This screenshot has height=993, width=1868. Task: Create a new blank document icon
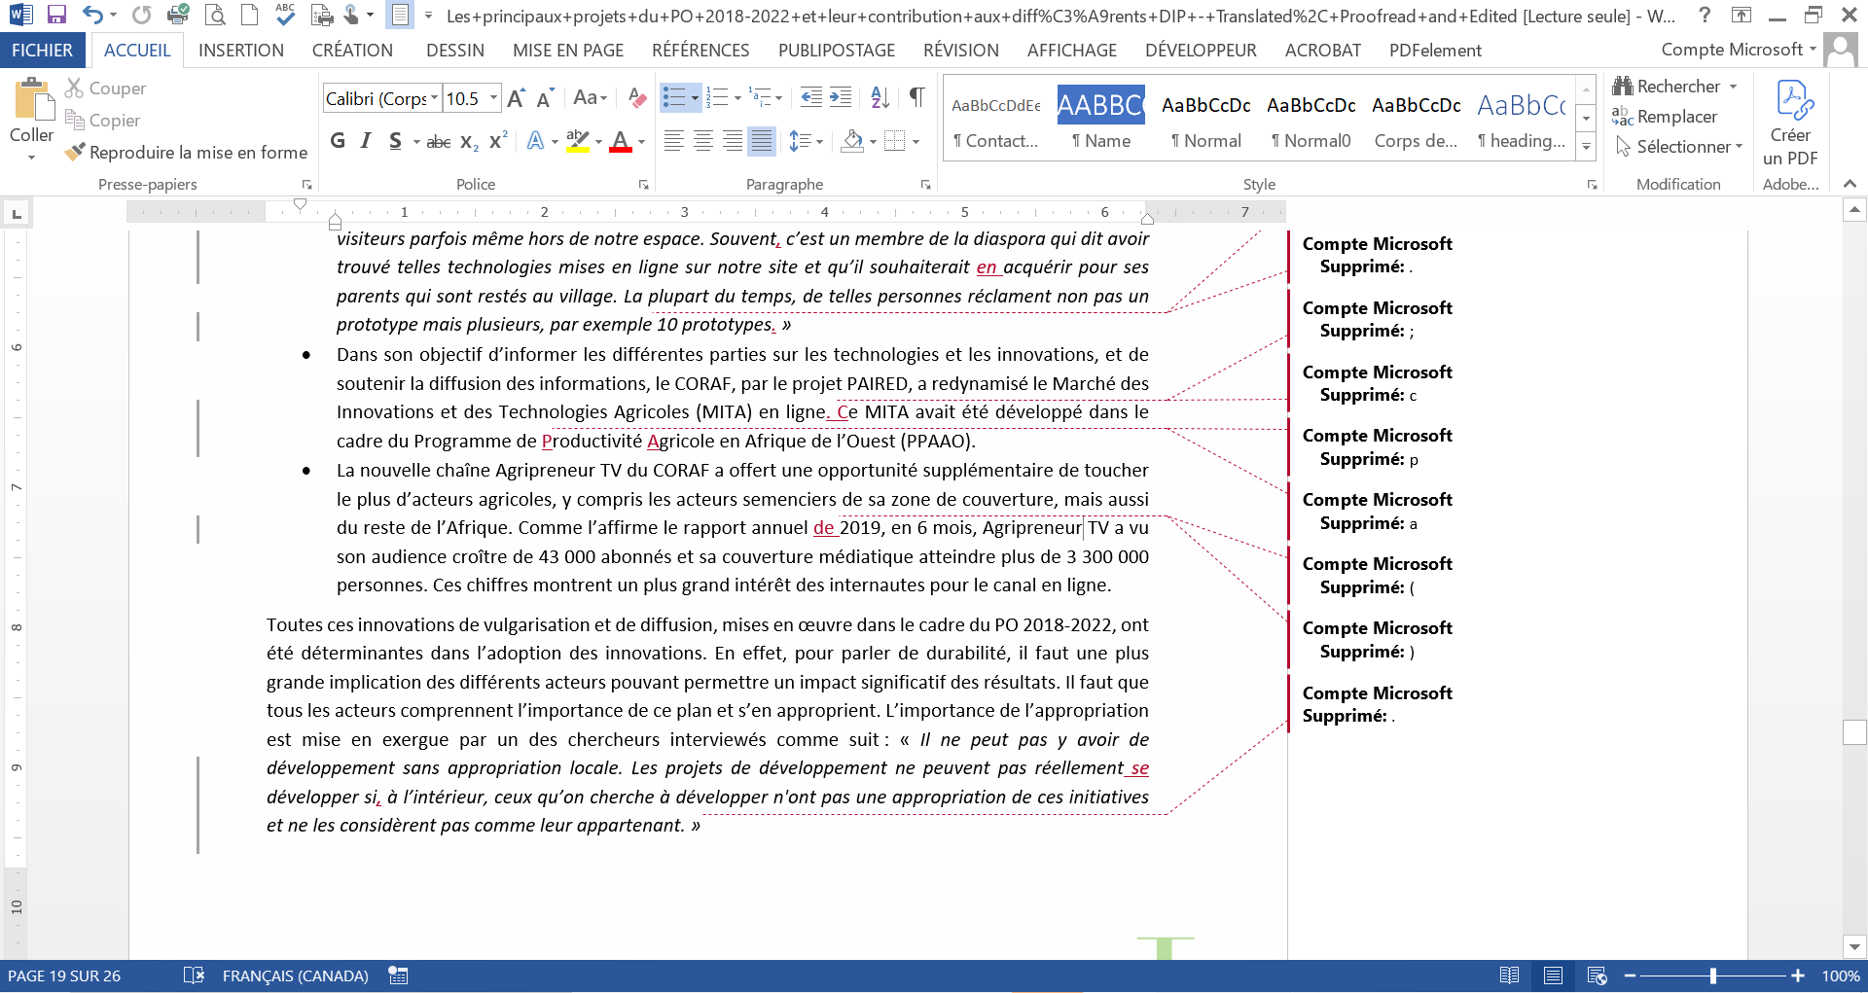[x=250, y=15]
